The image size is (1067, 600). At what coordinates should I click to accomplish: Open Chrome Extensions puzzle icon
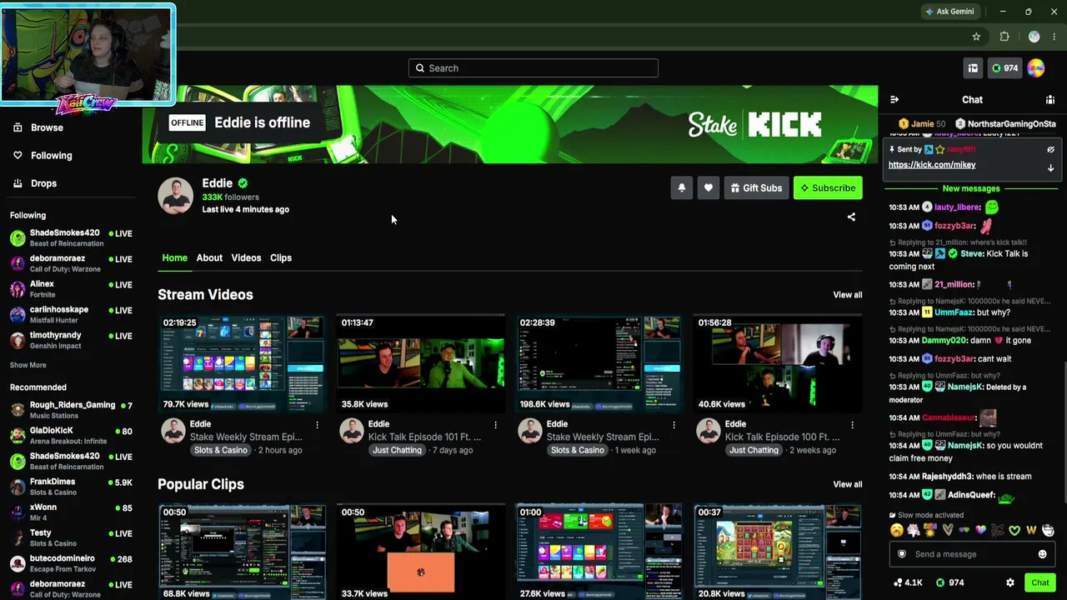(x=1004, y=37)
